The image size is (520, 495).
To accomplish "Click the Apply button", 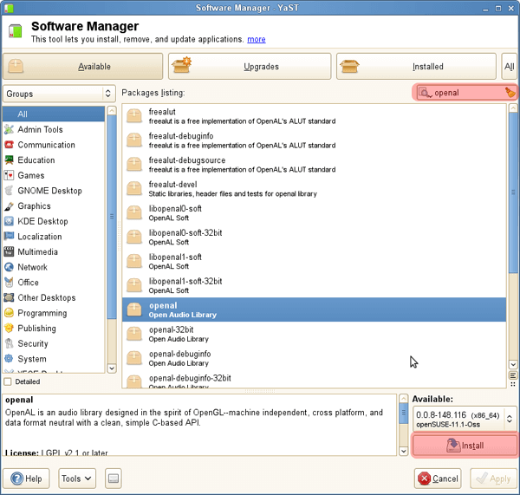I will pos(493,479).
